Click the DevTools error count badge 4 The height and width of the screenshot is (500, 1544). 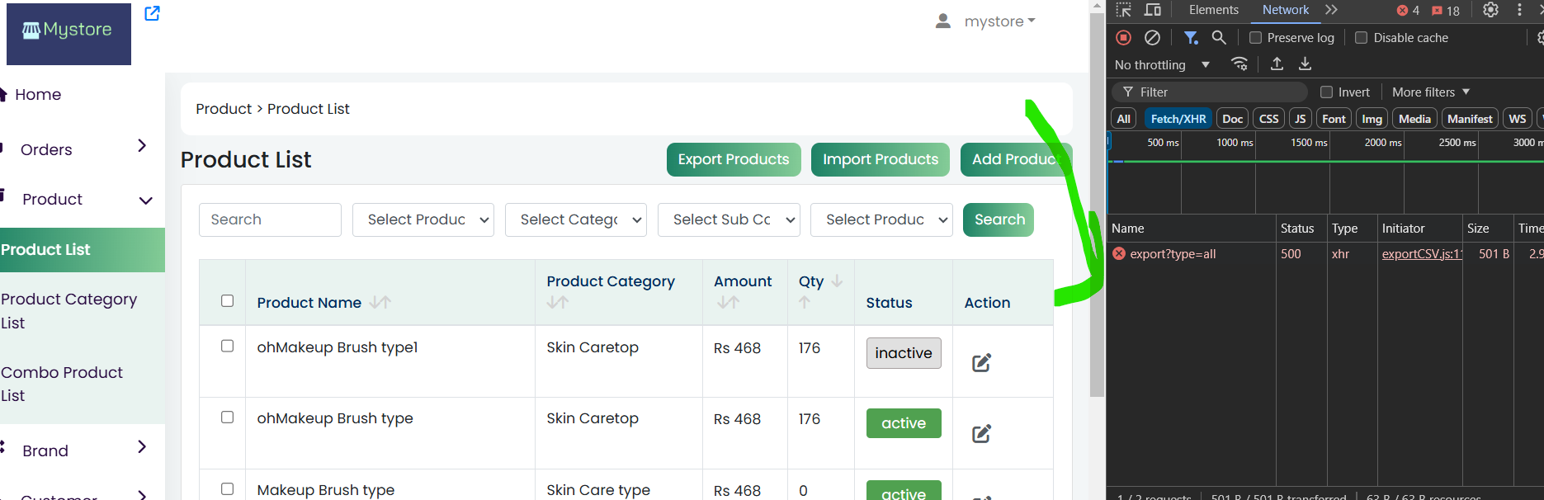1408,11
